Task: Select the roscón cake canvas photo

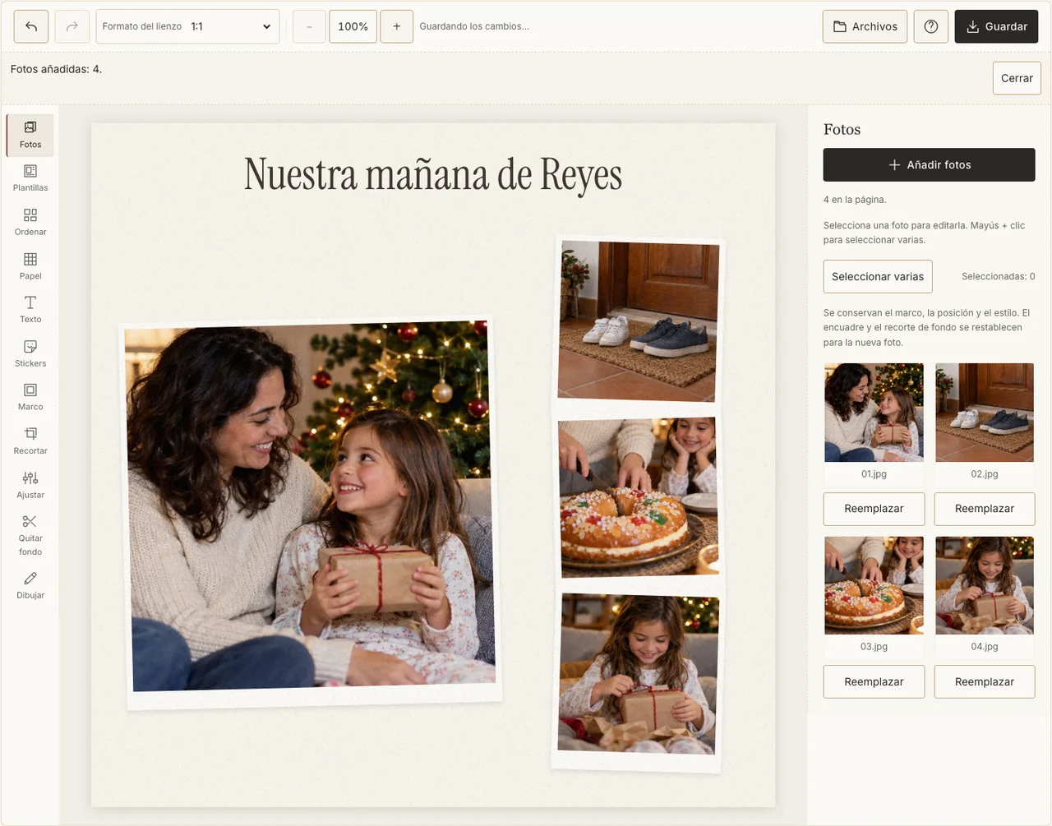Action: (638, 496)
